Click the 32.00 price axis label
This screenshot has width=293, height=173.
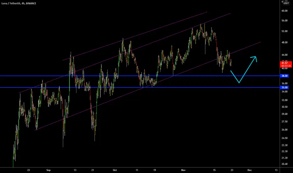tap(285, 100)
